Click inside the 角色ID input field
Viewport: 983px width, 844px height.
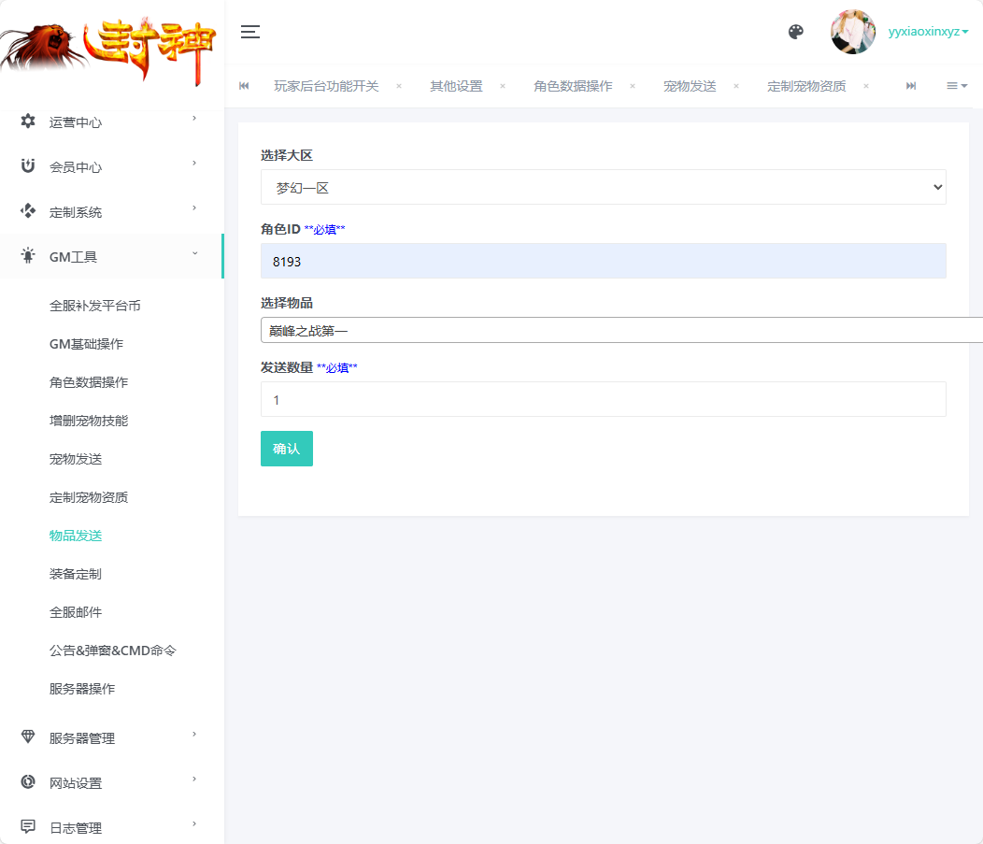pos(603,261)
